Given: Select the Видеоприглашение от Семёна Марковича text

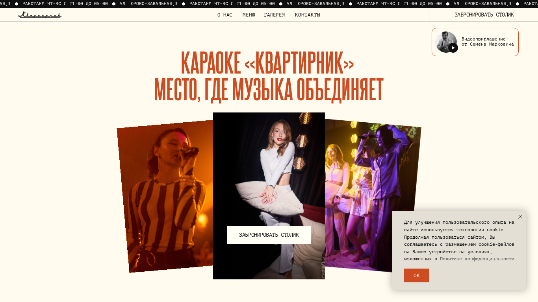Looking at the screenshot, I should tap(488, 42).
